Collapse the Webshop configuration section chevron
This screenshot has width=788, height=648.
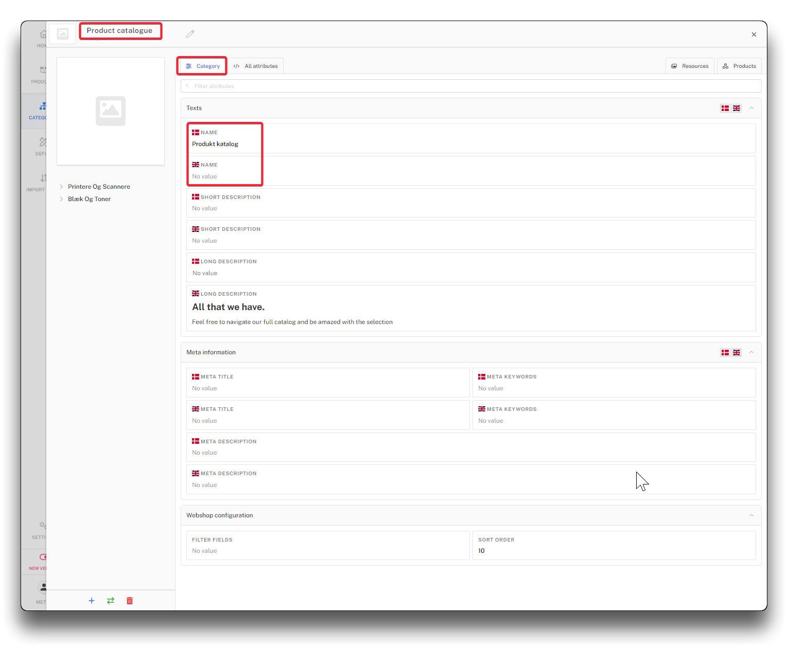tap(751, 515)
